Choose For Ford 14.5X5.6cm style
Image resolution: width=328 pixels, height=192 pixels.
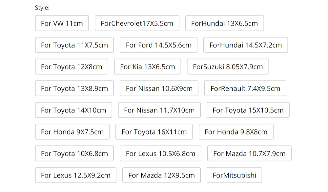tap(158, 45)
